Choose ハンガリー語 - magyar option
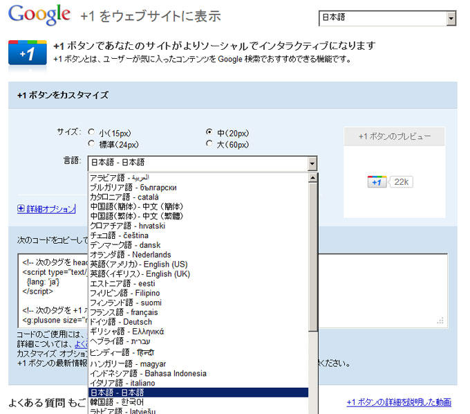The width and height of the screenshot is (470, 414). click(198, 364)
